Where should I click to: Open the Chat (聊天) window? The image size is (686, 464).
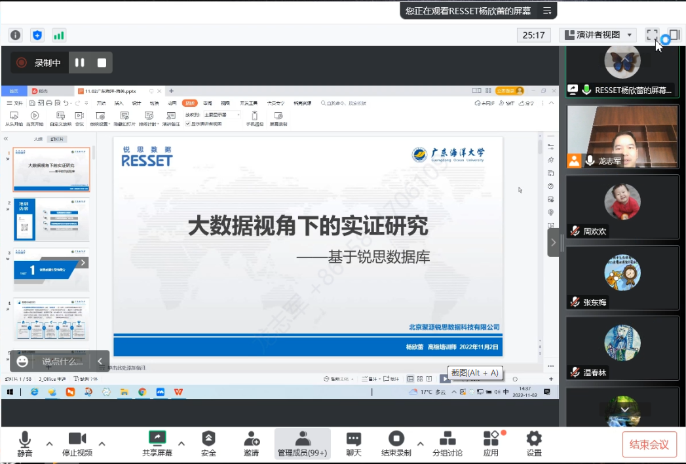click(354, 444)
